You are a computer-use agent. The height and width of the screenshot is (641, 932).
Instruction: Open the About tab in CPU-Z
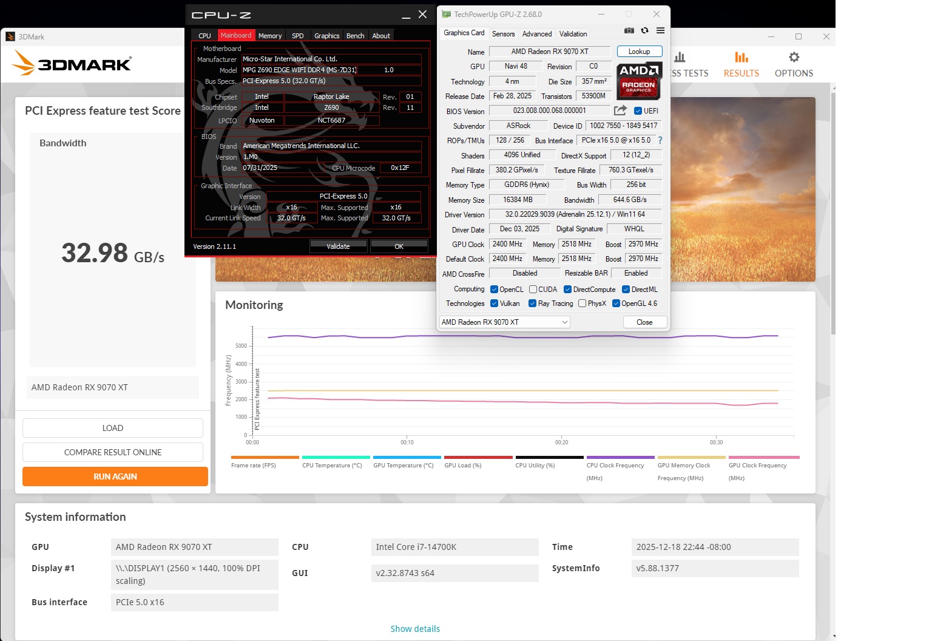tap(381, 35)
